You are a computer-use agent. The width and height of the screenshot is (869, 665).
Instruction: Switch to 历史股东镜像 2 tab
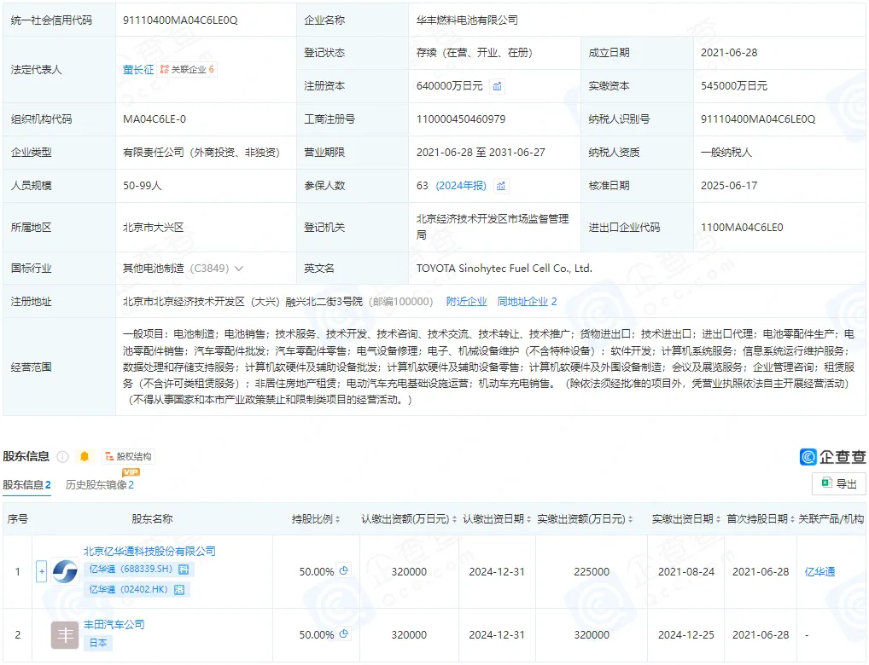pyautogui.click(x=100, y=485)
